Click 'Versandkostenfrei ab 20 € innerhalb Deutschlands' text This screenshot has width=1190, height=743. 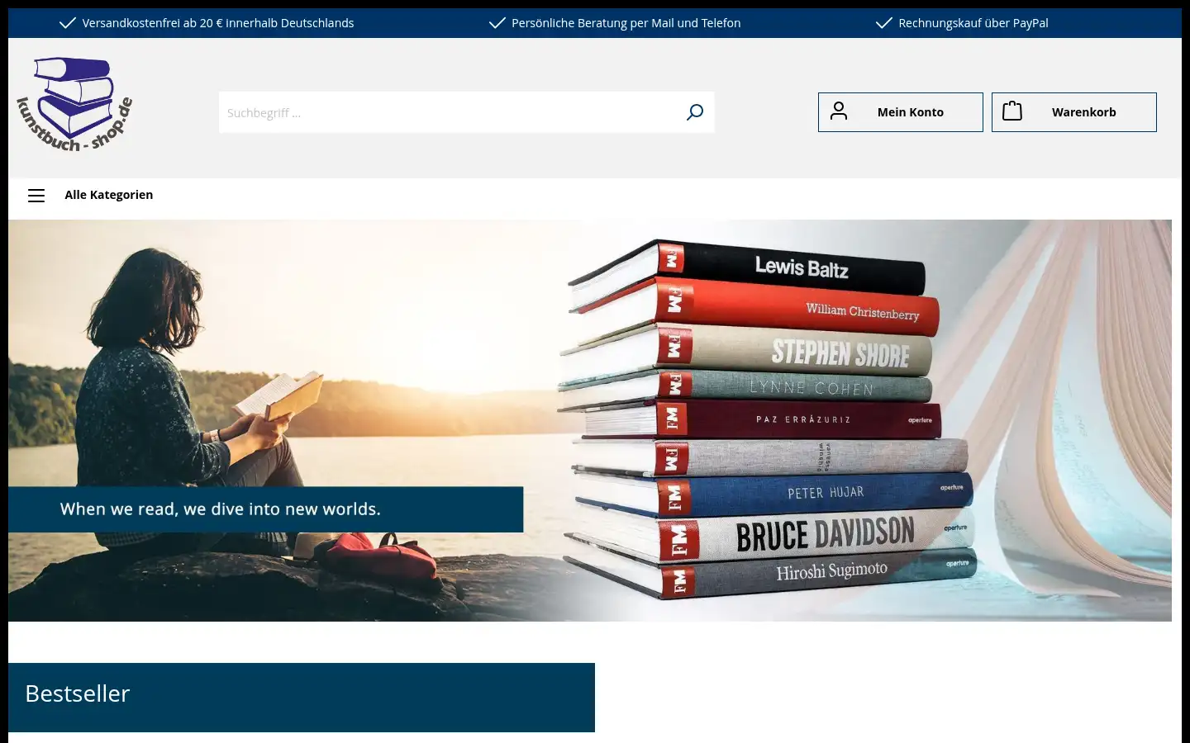click(218, 23)
